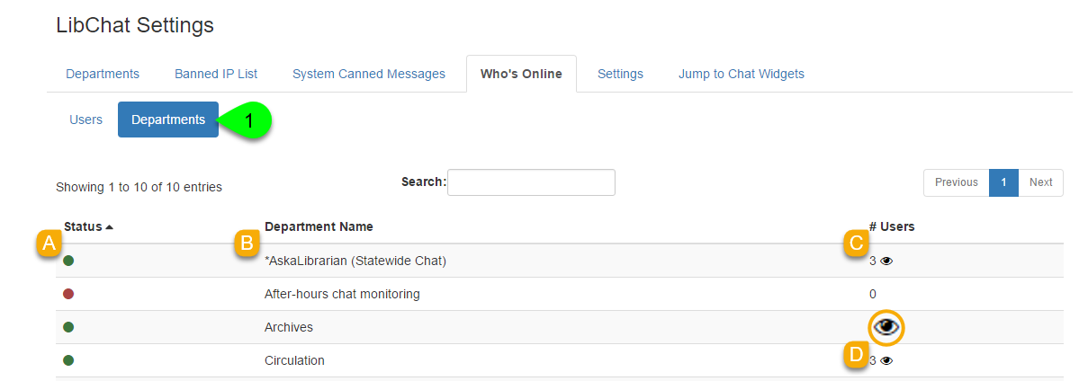Go to page 1 in pagination
The height and width of the screenshot is (381, 1079).
1003,182
